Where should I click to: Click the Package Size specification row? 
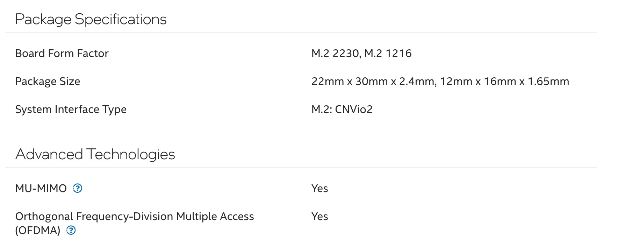click(x=48, y=81)
